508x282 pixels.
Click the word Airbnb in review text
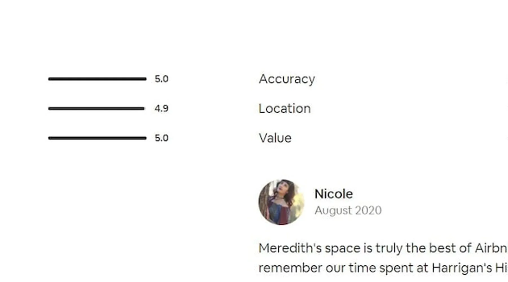click(491, 248)
